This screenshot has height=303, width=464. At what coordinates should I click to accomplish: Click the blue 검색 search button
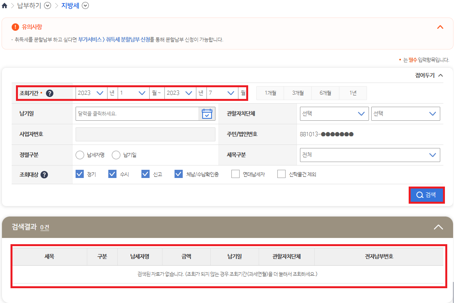(x=427, y=195)
